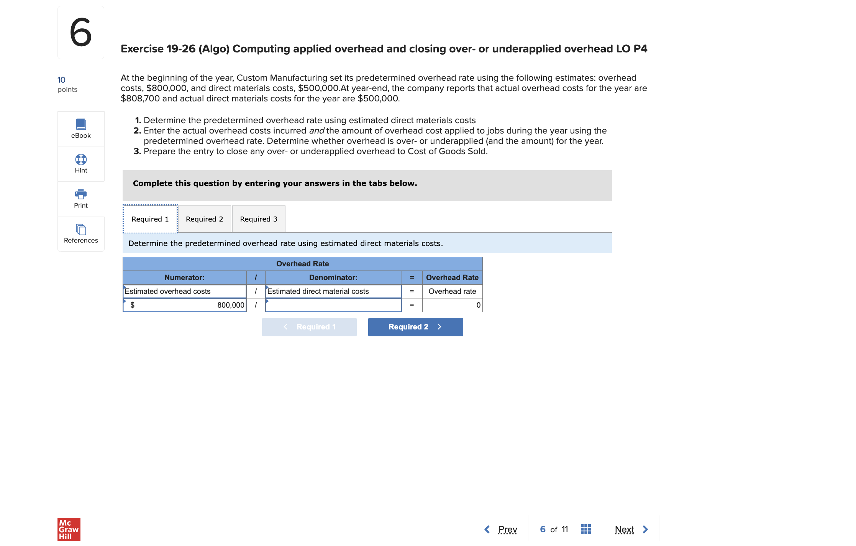Click the grayed Required 1 back button
The height and width of the screenshot is (546, 856).
[x=309, y=327]
